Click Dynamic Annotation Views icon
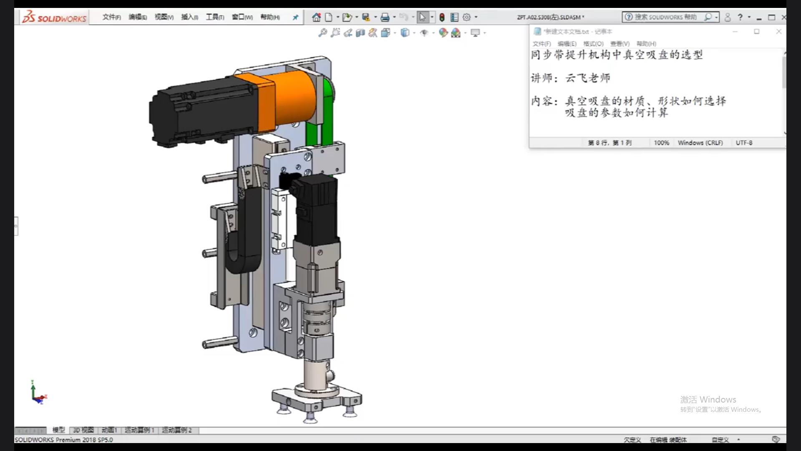 [373, 33]
